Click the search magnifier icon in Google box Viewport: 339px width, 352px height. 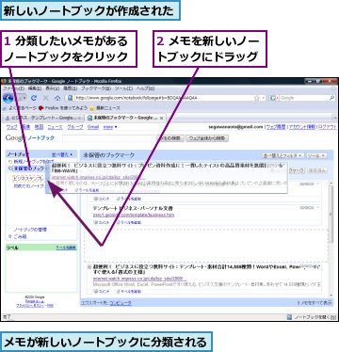(331, 98)
